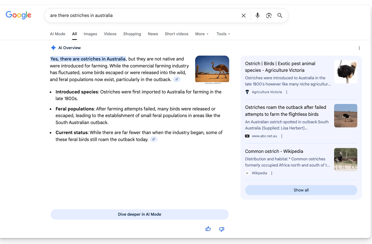Submit search with the magnifying glass icon

[x=280, y=15]
